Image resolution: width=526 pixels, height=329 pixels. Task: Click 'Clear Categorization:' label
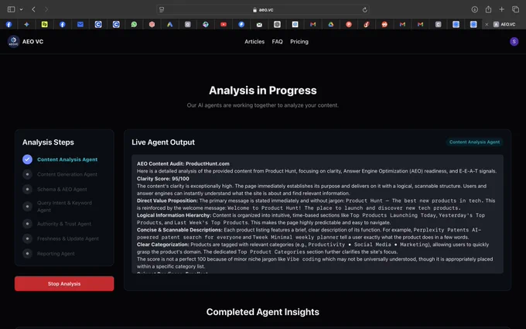(163, 245)
